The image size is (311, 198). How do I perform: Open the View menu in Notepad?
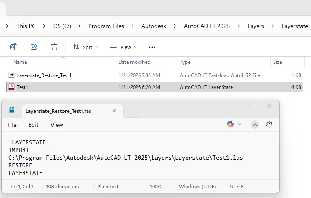pos(57,125)
